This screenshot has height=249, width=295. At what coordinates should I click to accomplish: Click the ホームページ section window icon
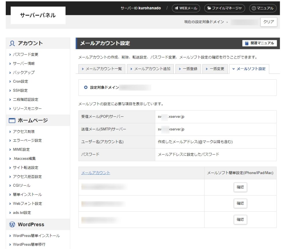tap(12, 121)
